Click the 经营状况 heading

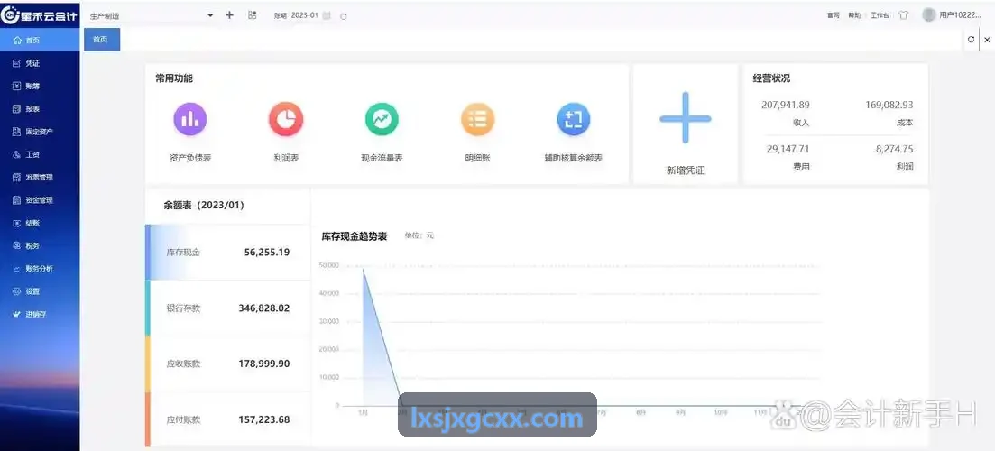771,78
